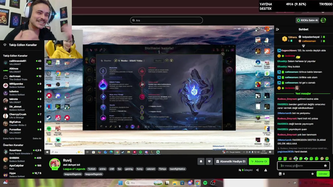Click the edit rune page pencil icon
Image resolution: width=333 pixels, height=187 pixels.
(116, 61)
